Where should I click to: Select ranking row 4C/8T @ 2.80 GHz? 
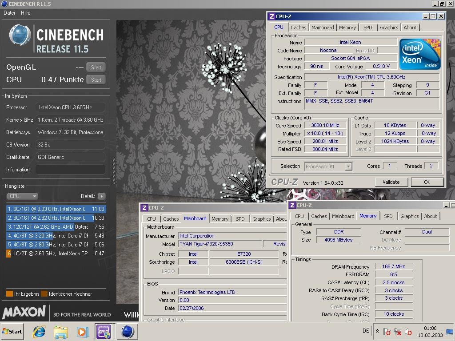(56, 245)
